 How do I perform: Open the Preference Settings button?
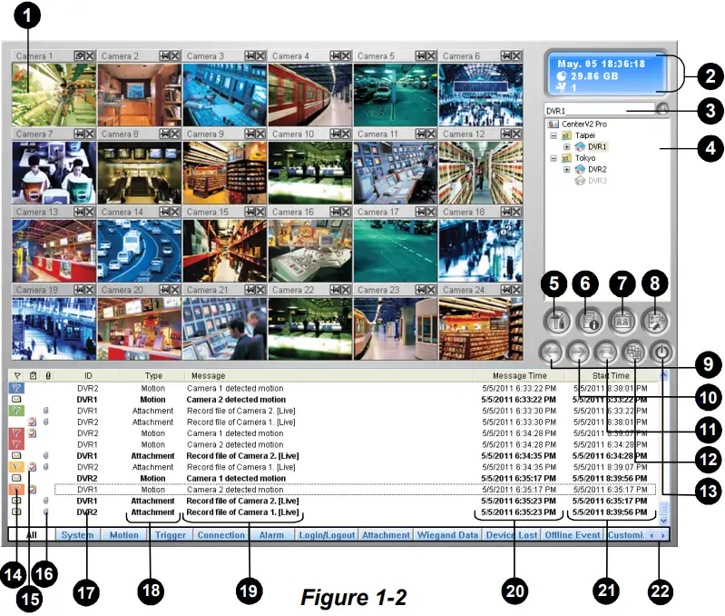[x=655, y=321]
